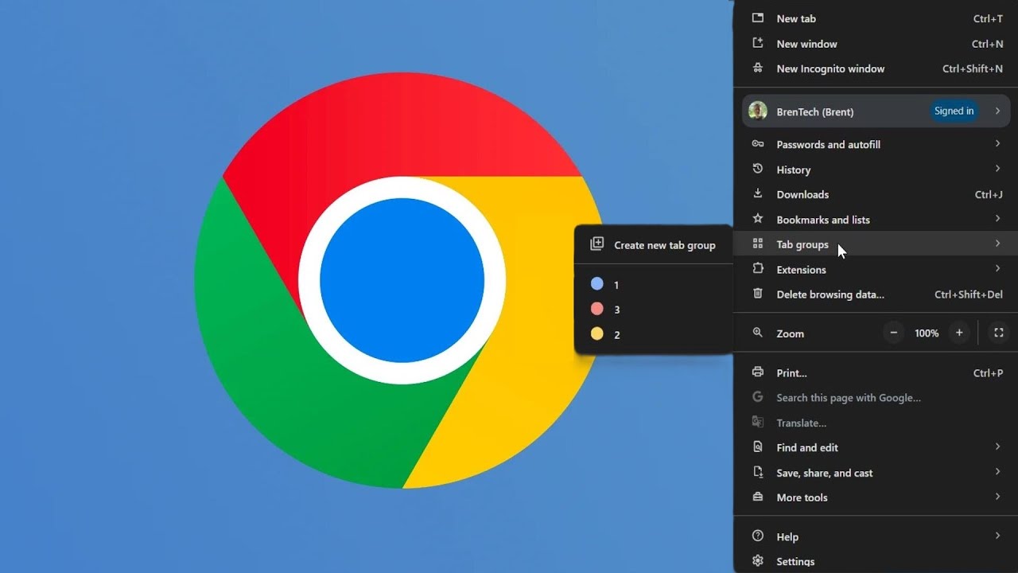Viewport: 1018px width, 573px height.
Task: Click the Delete browsing data trash icon
Action: (x=758, y=294)
